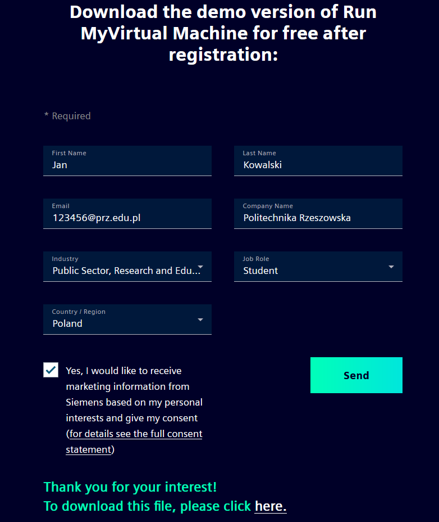Toggle the marketing information consent checkbox

pyautogui.click(x=51, y=370)
